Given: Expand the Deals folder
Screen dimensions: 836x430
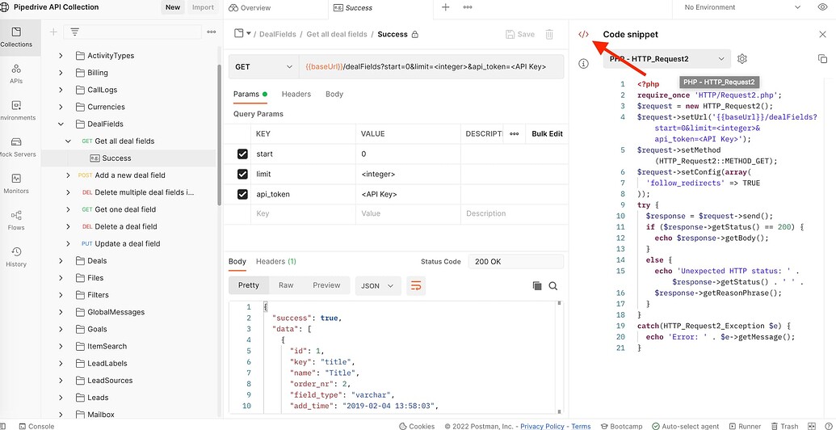Looking at the screenshot, I should click(61, 260).
